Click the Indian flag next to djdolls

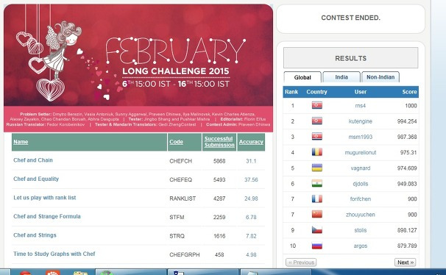(317, 184)
